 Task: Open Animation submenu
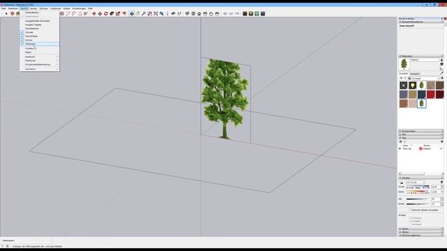[x=39, y=69]
